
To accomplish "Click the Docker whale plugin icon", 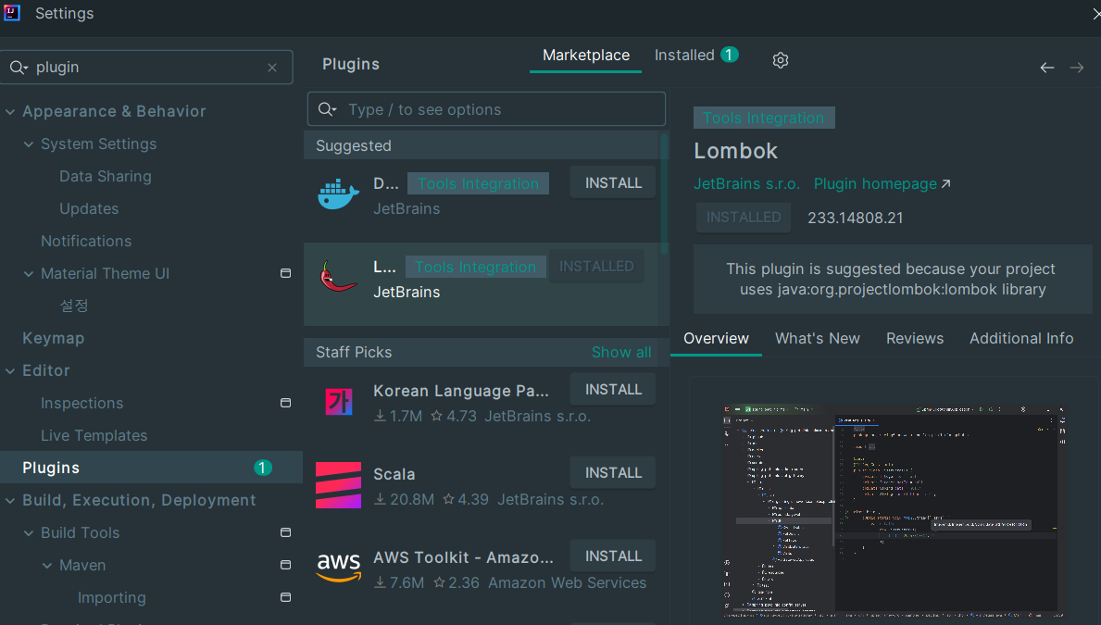I will click(338, 194).
